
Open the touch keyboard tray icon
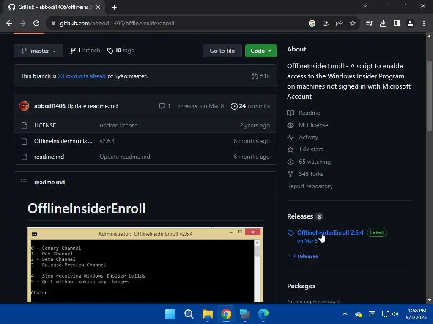372,314
